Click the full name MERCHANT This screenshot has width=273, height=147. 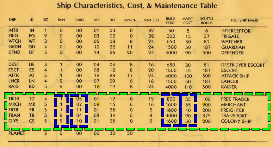[233, 105]
